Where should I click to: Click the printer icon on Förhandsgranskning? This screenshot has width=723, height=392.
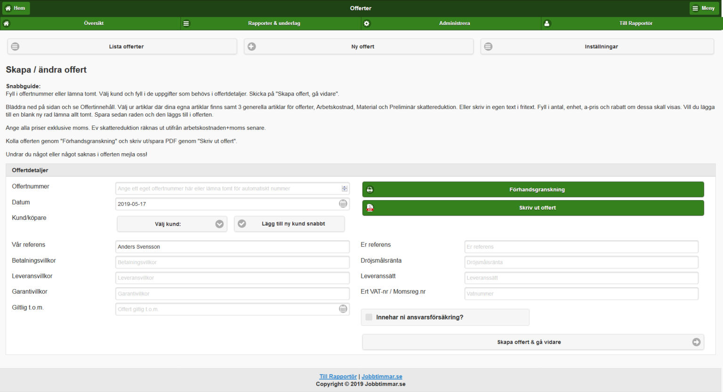(370, 189)
